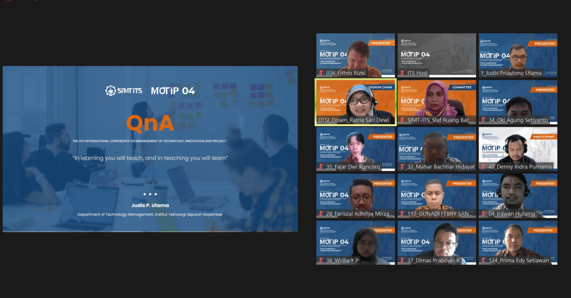Click muted mic icon beside 34_Oki Agung Setiyanto
Image resolution: width=571 pixels, height=298 pixels.
(483, 120)
